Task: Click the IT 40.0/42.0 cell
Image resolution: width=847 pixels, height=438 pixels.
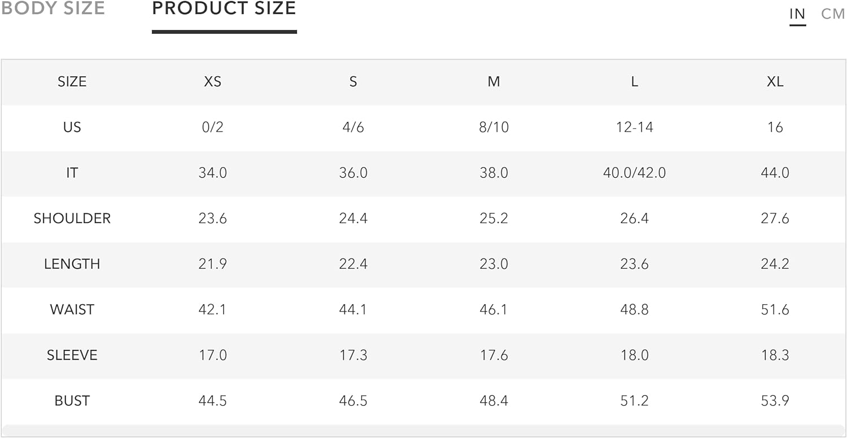Action: [634, 173]
